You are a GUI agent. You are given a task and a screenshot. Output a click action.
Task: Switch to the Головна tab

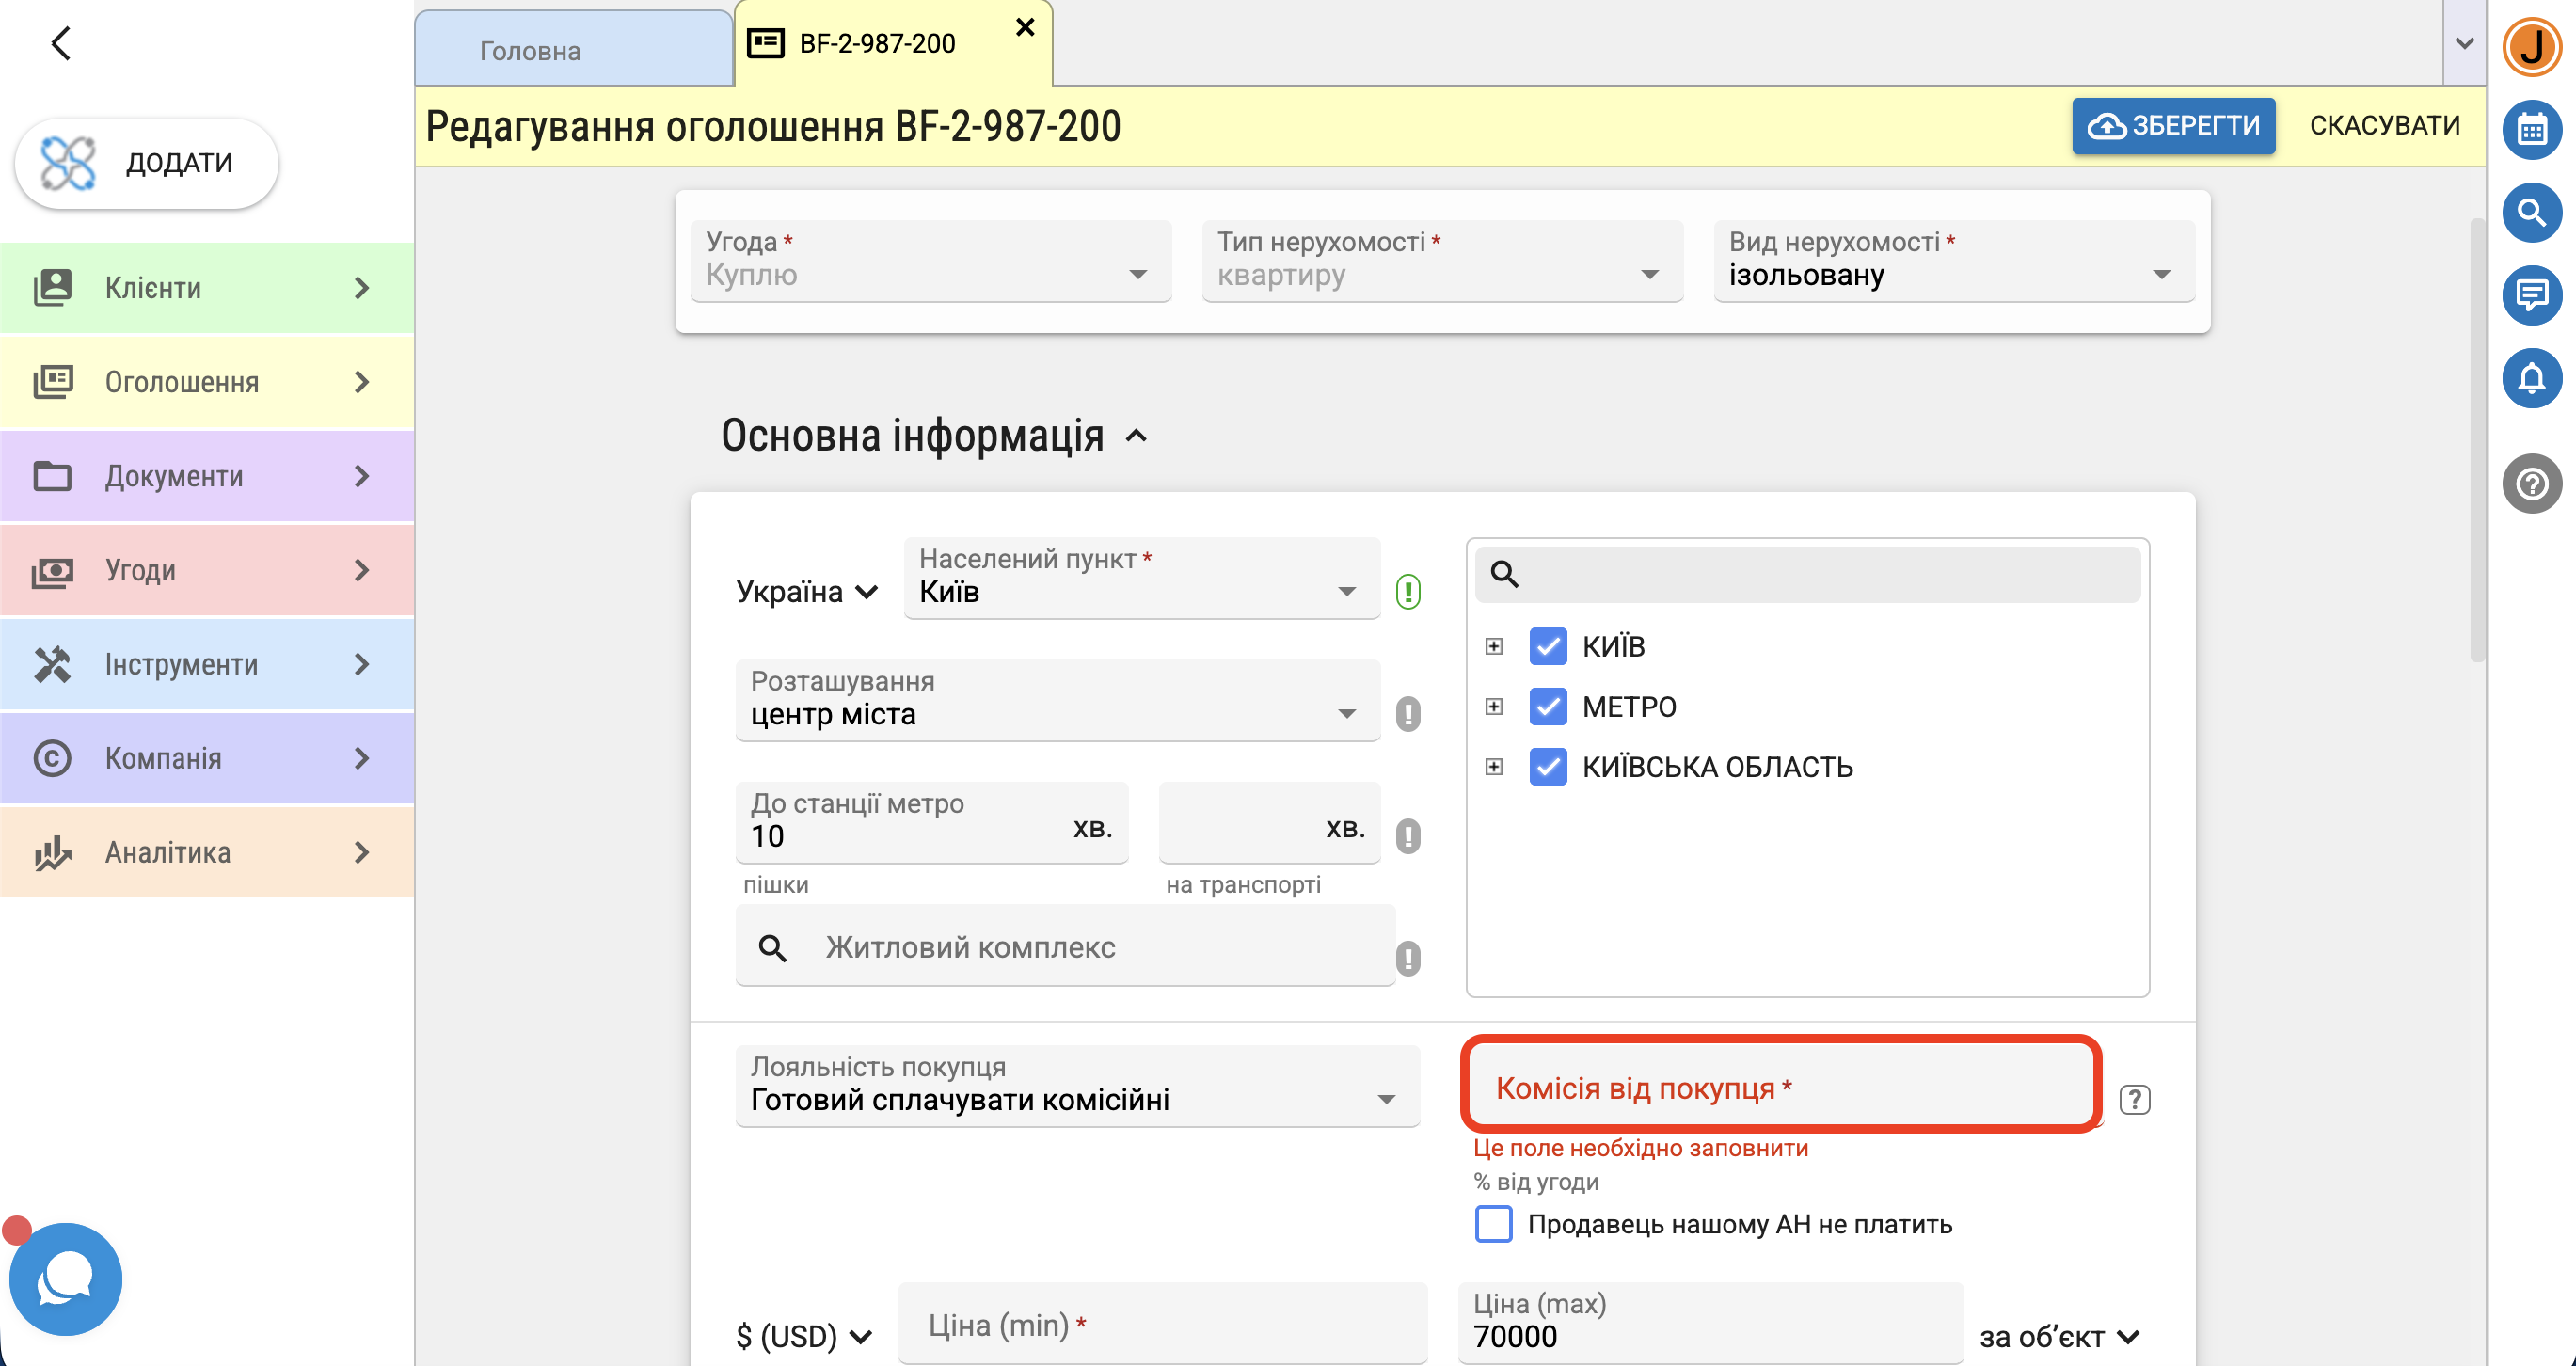[573, 49]
